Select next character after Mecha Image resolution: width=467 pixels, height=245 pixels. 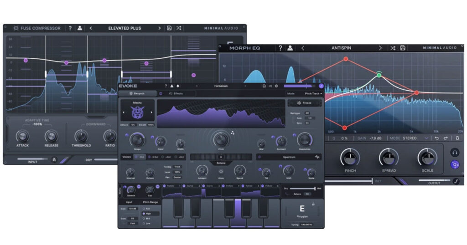tap(151, 112)
